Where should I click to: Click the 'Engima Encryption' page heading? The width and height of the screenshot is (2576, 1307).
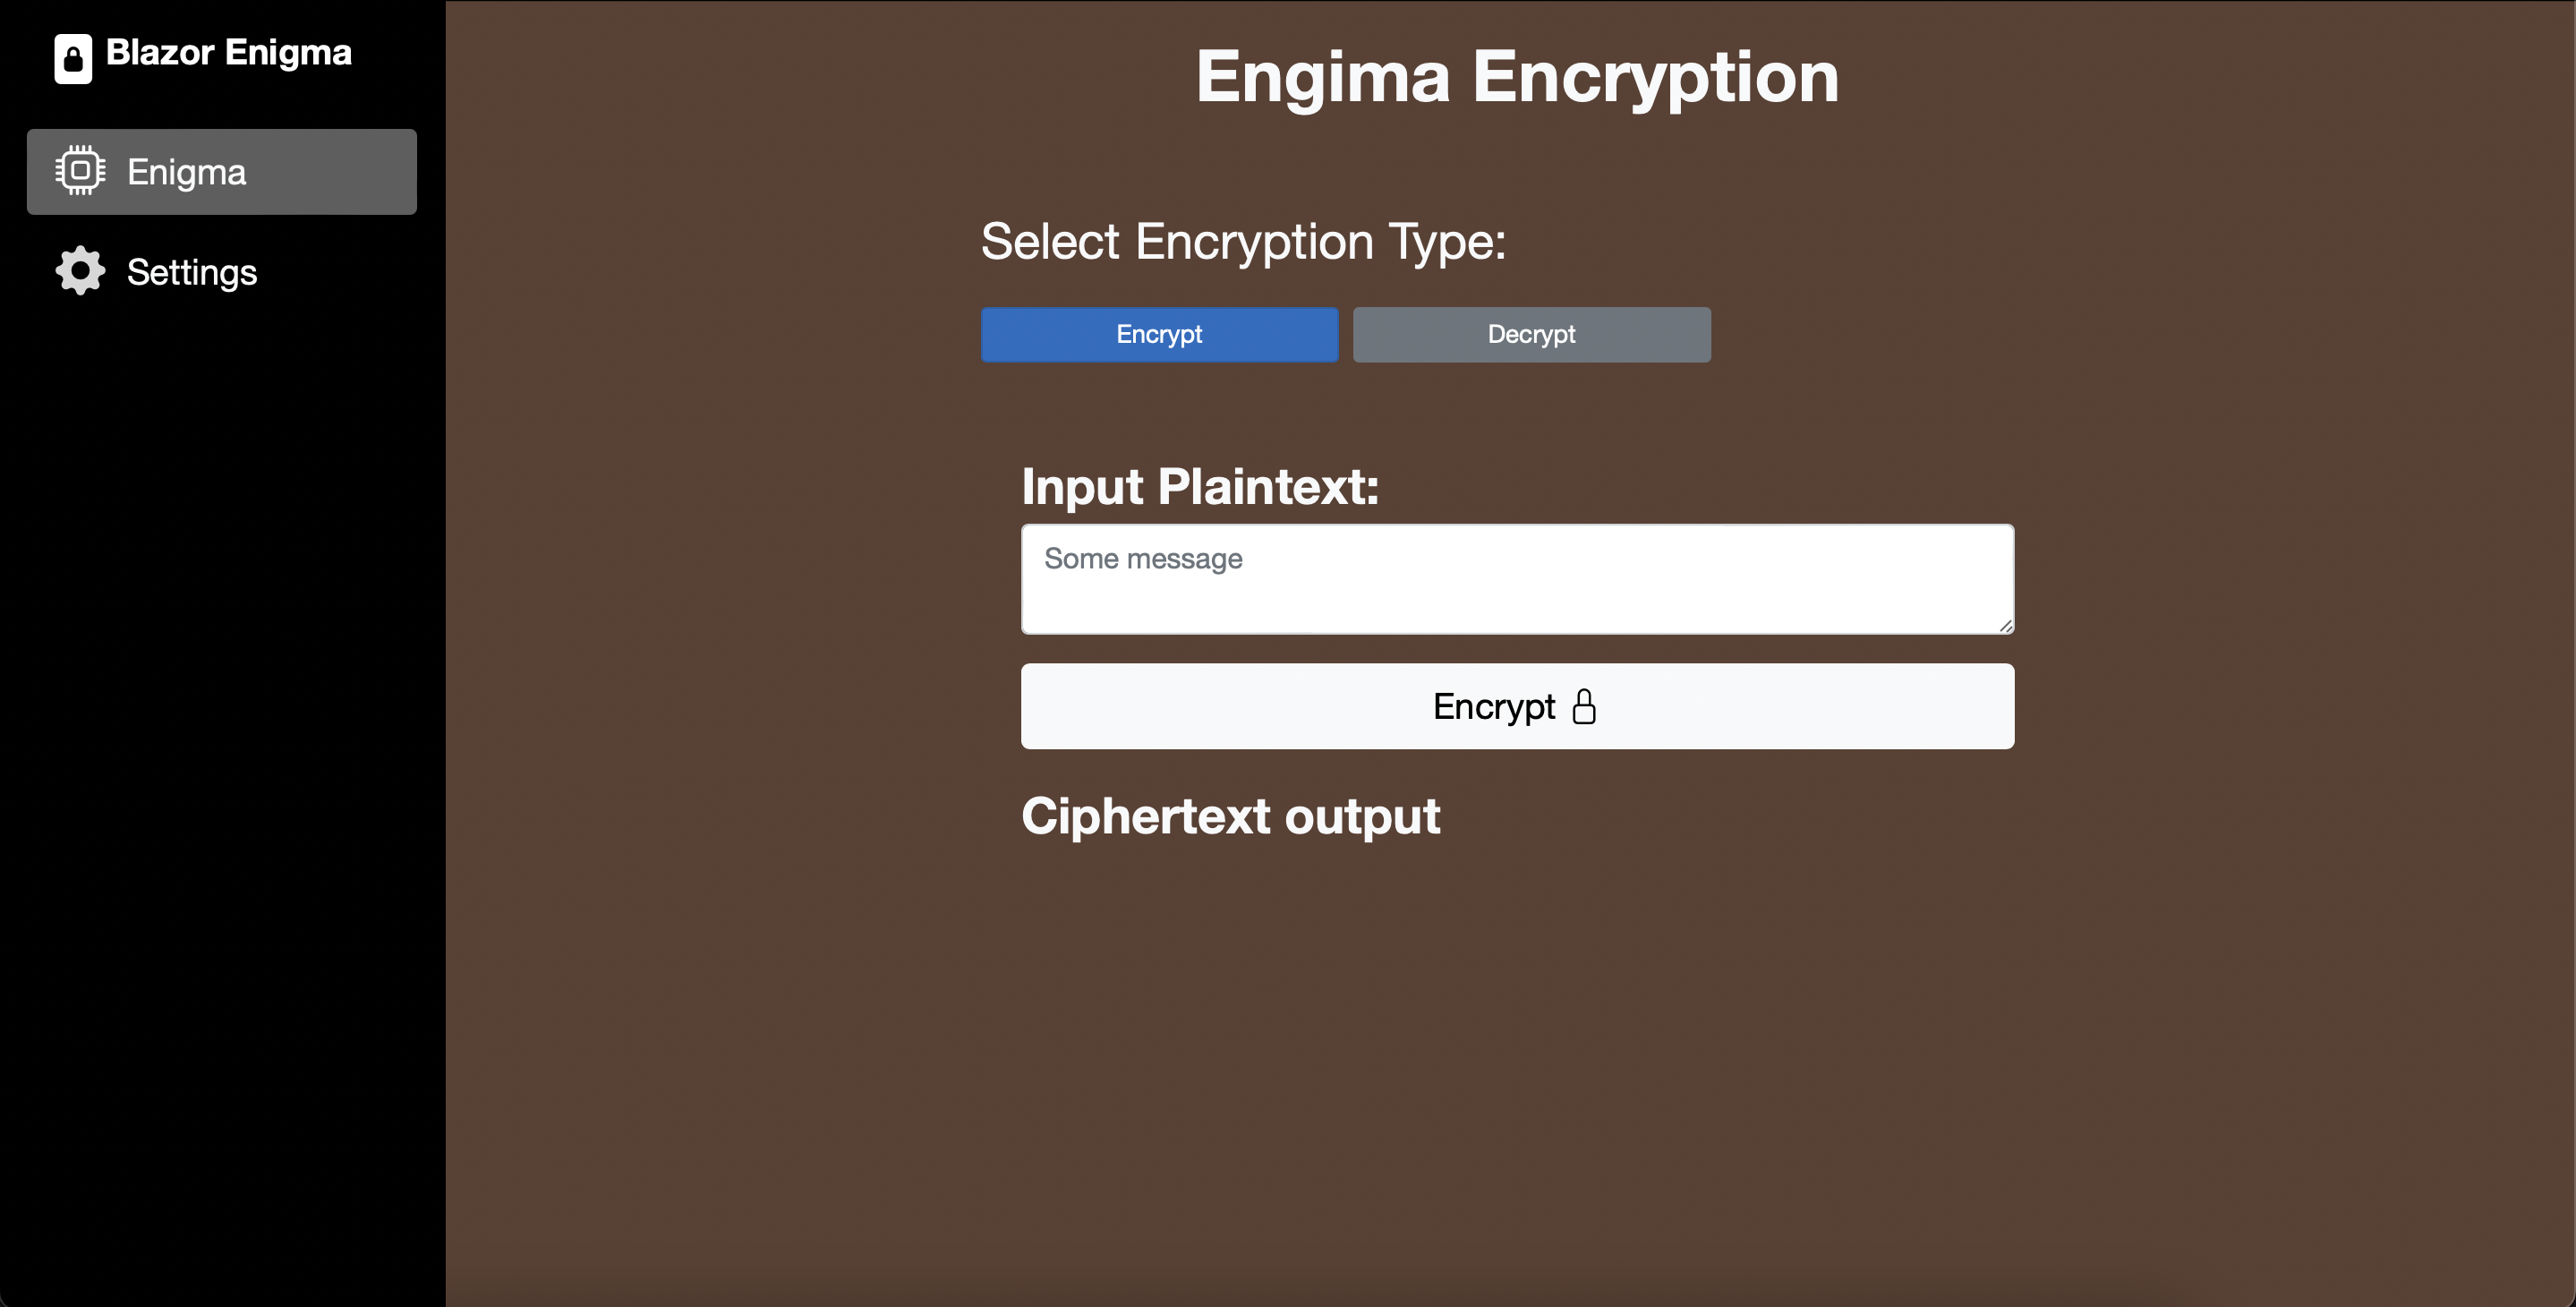pyautogui.click(x=1517, y=77)
